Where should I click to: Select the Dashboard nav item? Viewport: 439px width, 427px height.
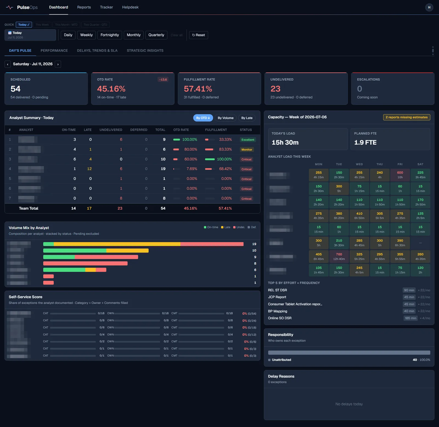(58, 7)
